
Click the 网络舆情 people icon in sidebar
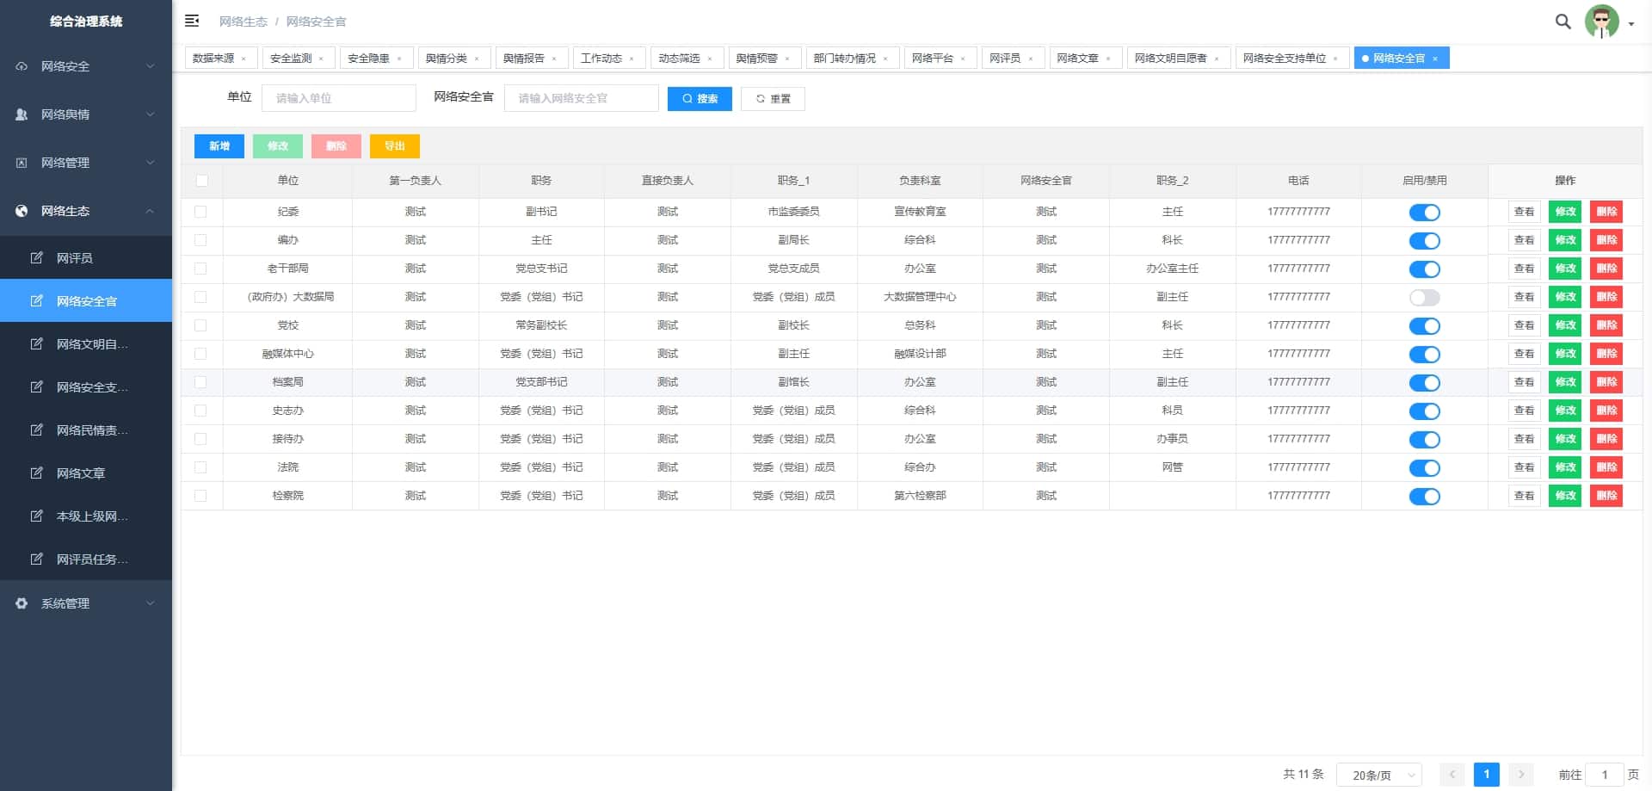[22, 114]
